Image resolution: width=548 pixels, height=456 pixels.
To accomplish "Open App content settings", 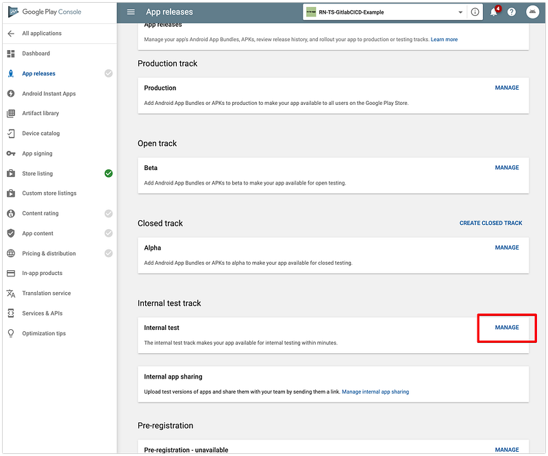I will pos(38,233).
